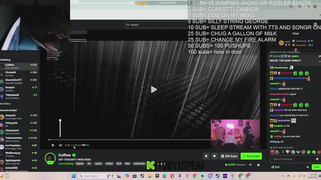Expand Following list with Show More
Viewport: 321px width, 180px height.
click(5, 103)
